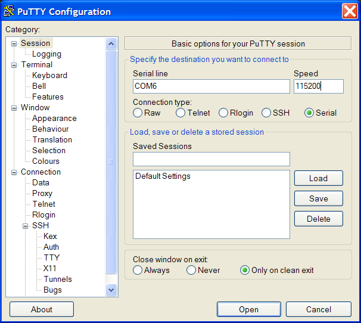Image resolution: width=361 pixels, height=323 pixels.
Task: Open the SSH category in tree
Action: tap(41, 225)
